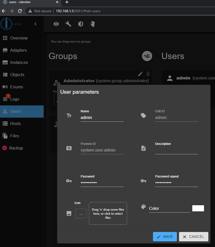Click the icon drag and drop upload area
The width and height of the screenshot is (215, 247).
(108, 213)
